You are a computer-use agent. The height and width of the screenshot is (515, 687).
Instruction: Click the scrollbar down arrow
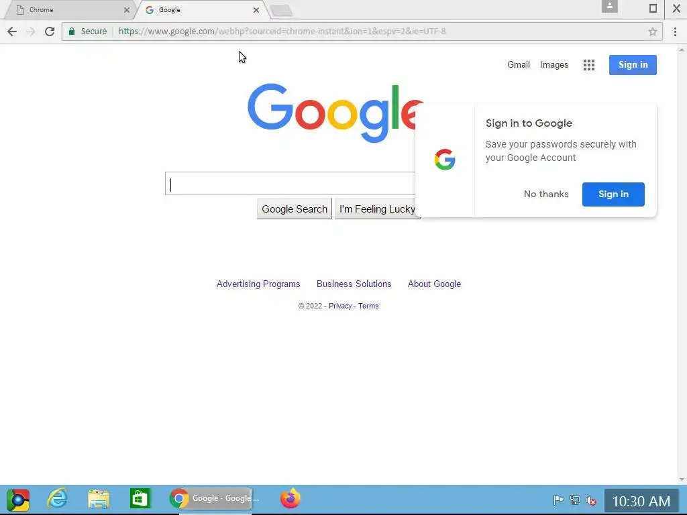tap(682, 479)
